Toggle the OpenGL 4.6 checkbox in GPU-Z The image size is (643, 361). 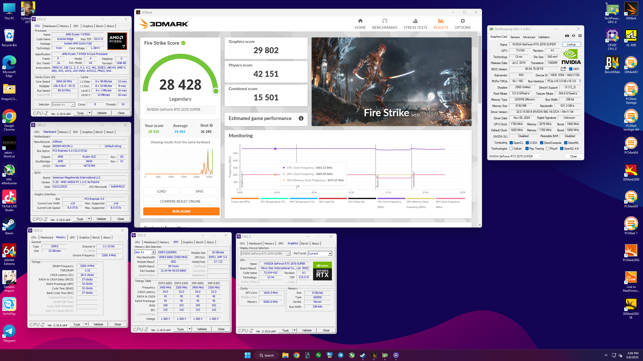pos(562,149)
